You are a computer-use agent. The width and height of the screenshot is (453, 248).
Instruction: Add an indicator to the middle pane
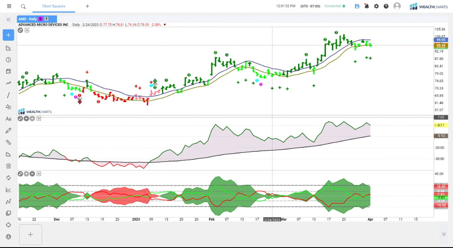[x=39, y=118]
